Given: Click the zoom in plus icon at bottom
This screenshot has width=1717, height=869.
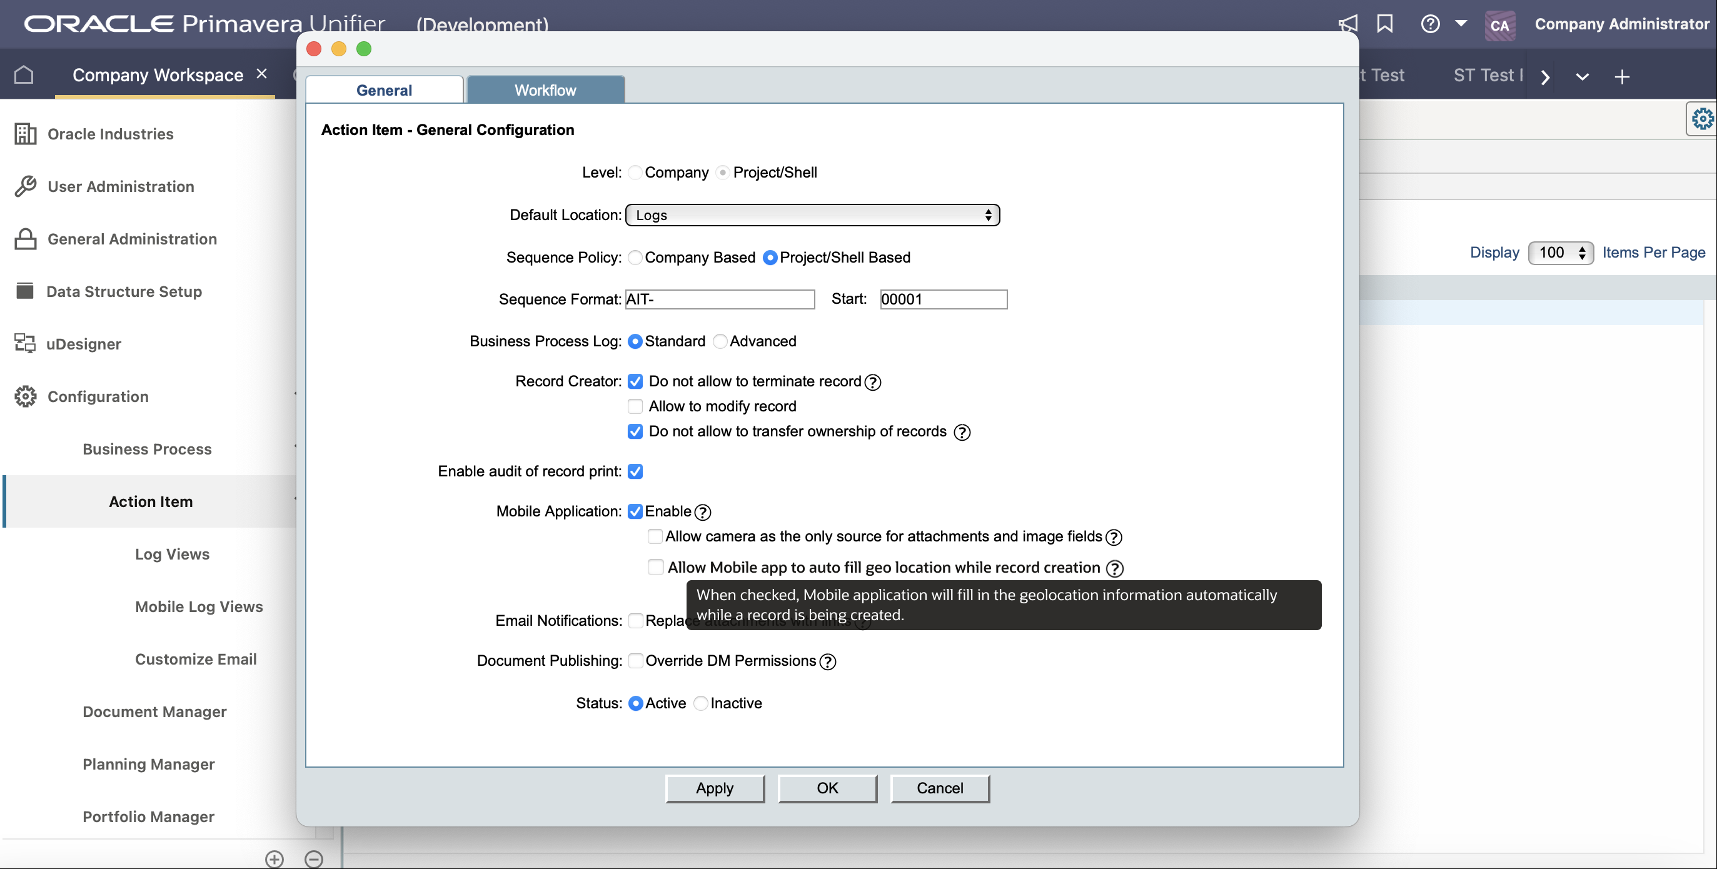Looking at the screenshot, I should 274,859.
